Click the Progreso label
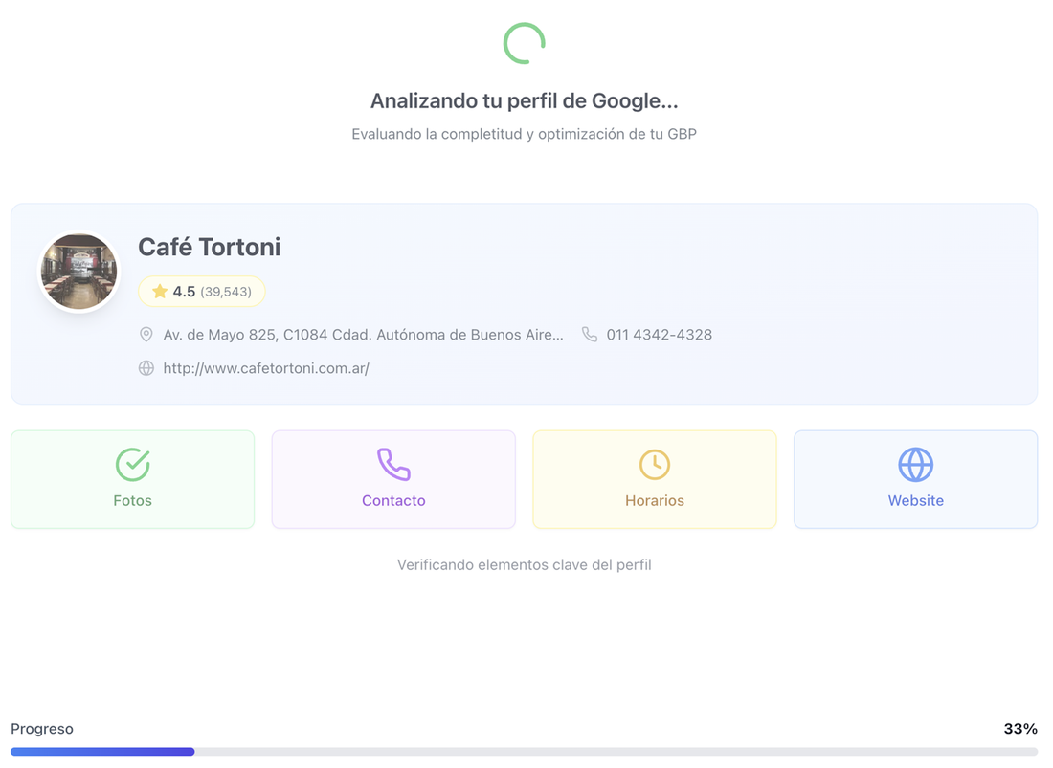1053x768 pixels. (x=41, y=729)
